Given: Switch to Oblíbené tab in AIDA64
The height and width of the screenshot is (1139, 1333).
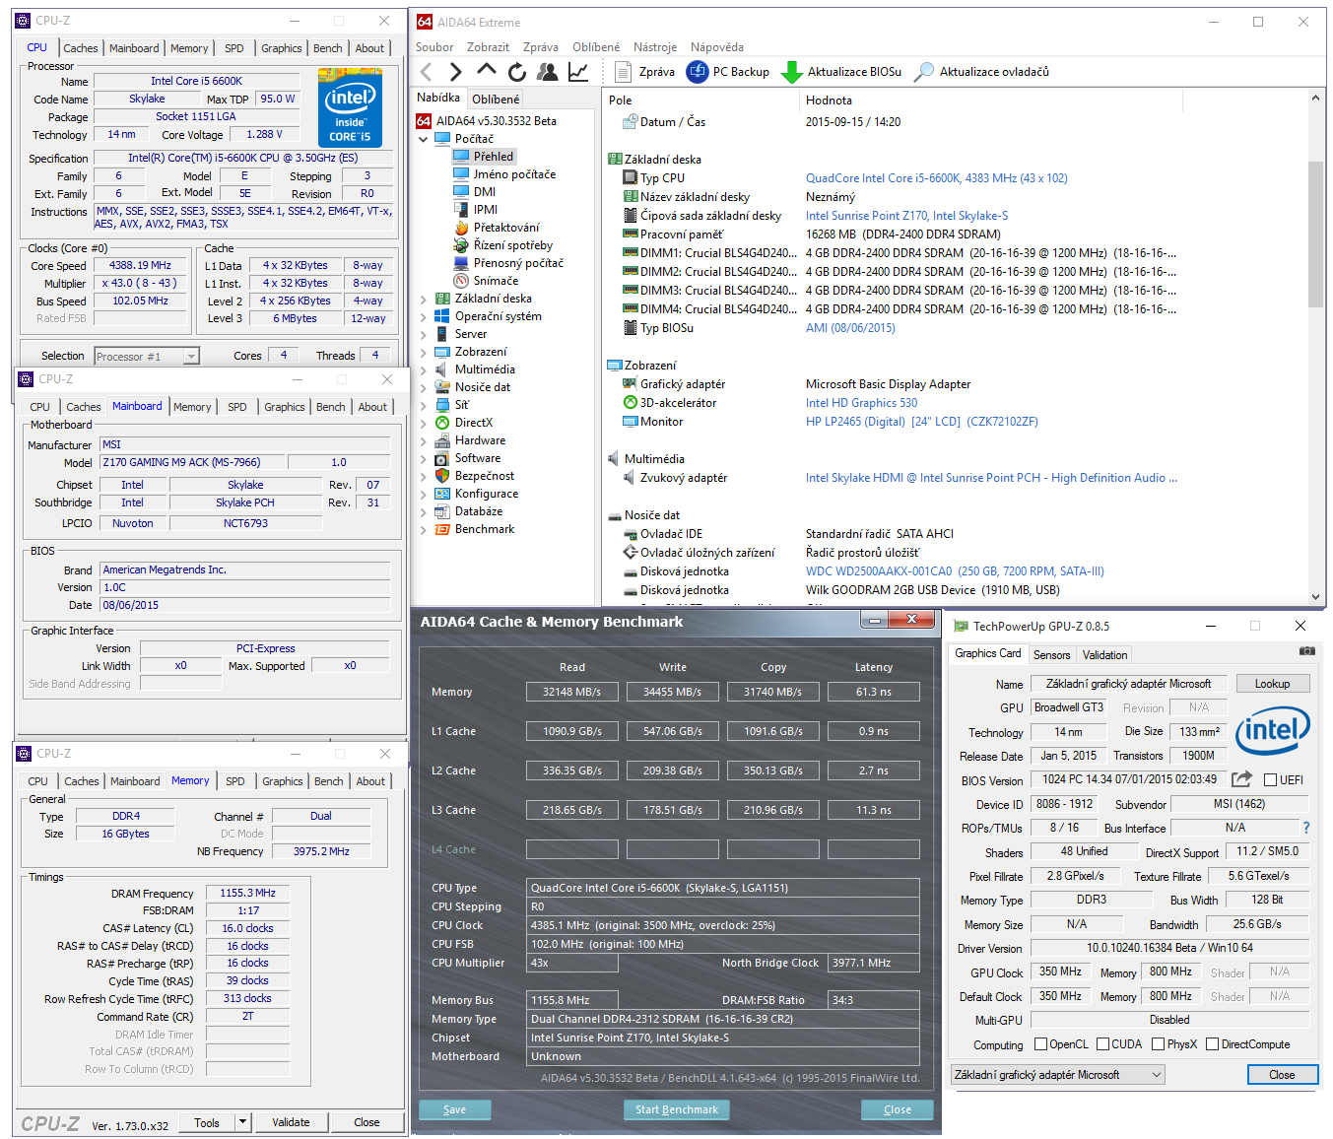Looking at the screenshot, I should pos(496,99).
